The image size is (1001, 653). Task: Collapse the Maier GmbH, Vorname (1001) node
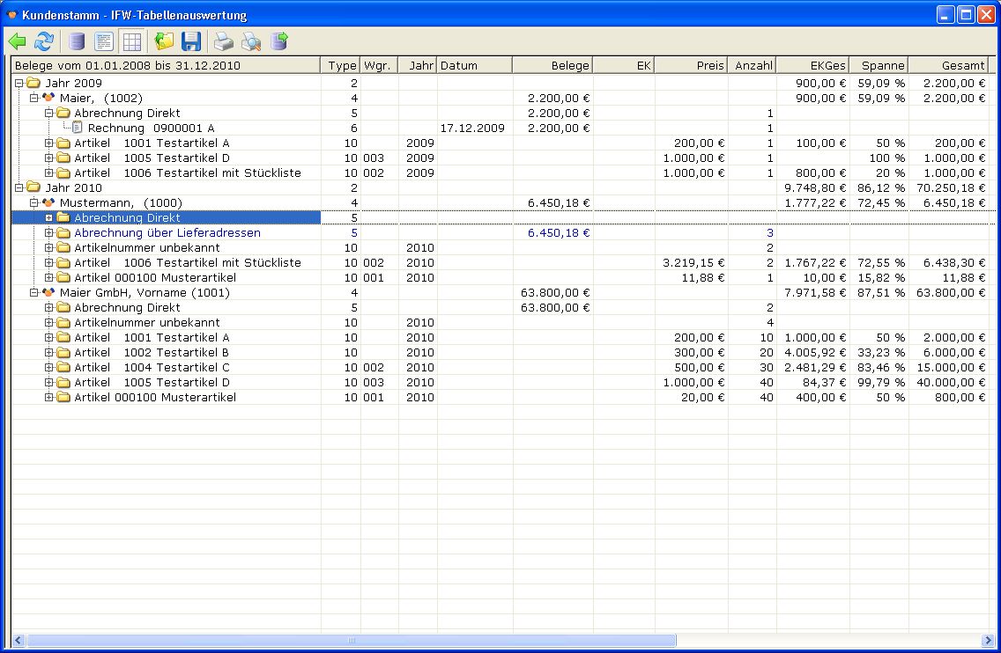tap(33, 293)
